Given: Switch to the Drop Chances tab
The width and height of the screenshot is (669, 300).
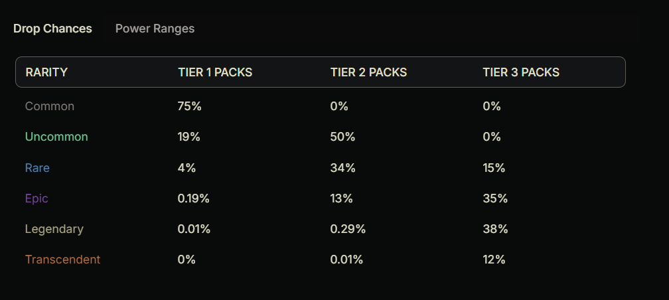Looking at the screenshot, I should (x=52, y=29).
